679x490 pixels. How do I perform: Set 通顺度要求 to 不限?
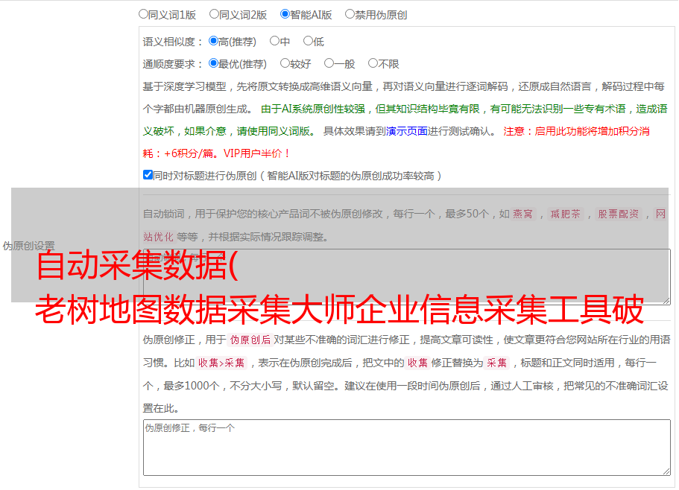[x=373, y=63]
